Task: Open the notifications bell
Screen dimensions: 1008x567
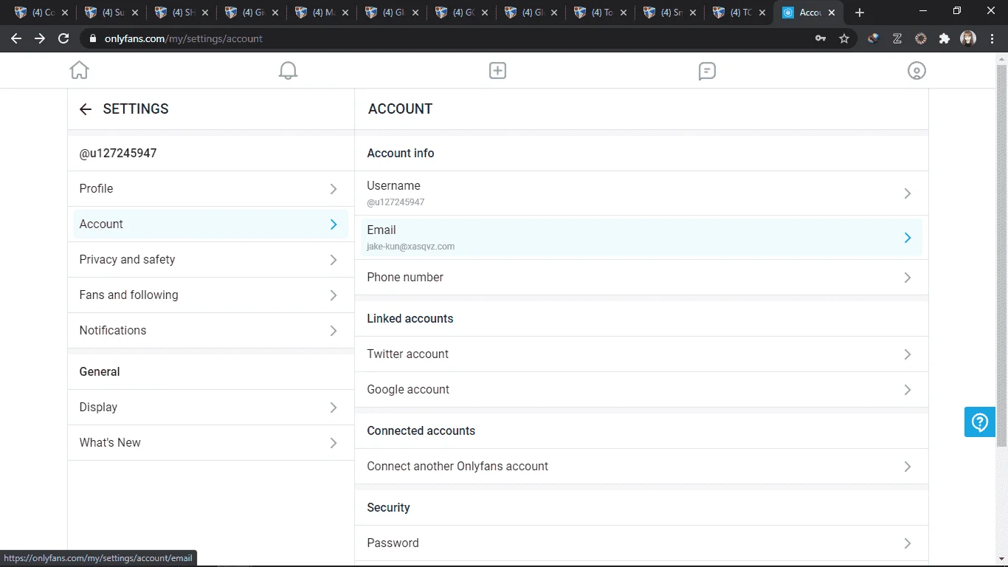Action: 288,70
